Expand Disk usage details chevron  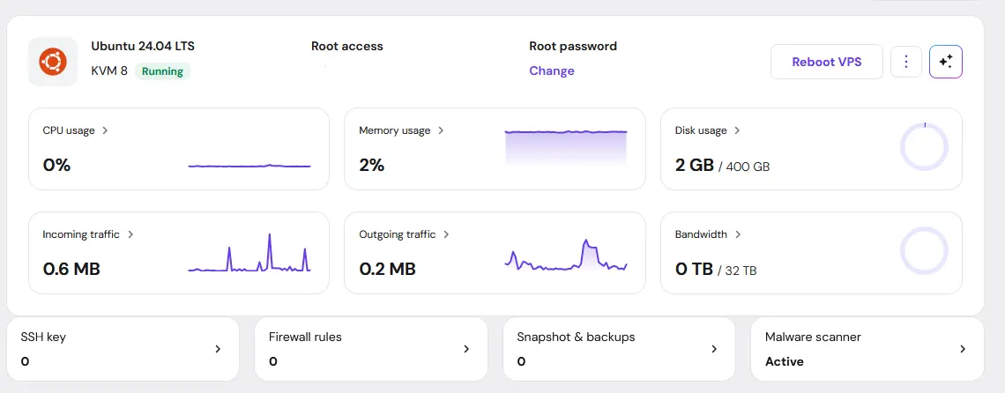click(737, 130)
